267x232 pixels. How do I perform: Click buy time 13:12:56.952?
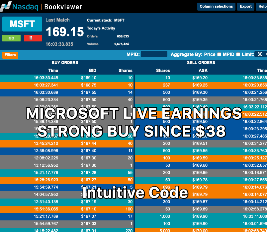46,165
